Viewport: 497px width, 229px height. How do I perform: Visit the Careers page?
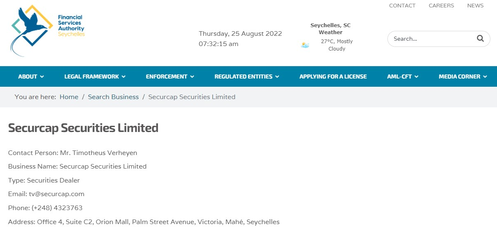[441, 5]
